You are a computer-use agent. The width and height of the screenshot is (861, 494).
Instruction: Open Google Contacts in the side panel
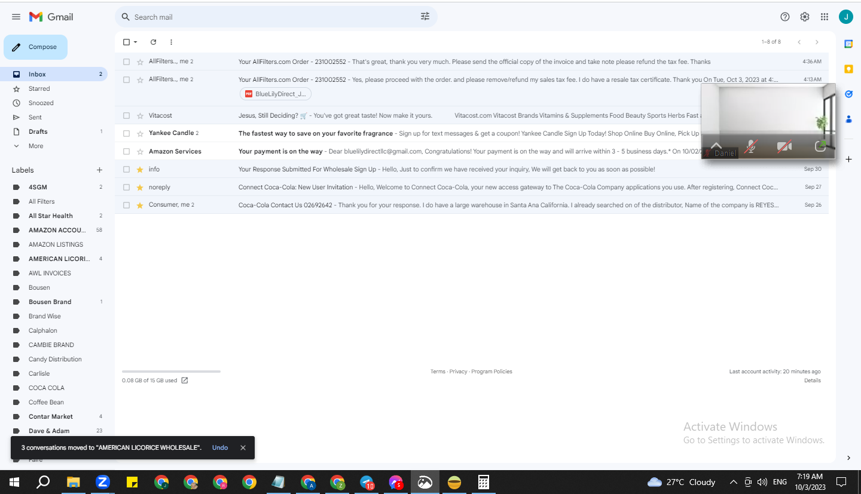coord(848,119)
